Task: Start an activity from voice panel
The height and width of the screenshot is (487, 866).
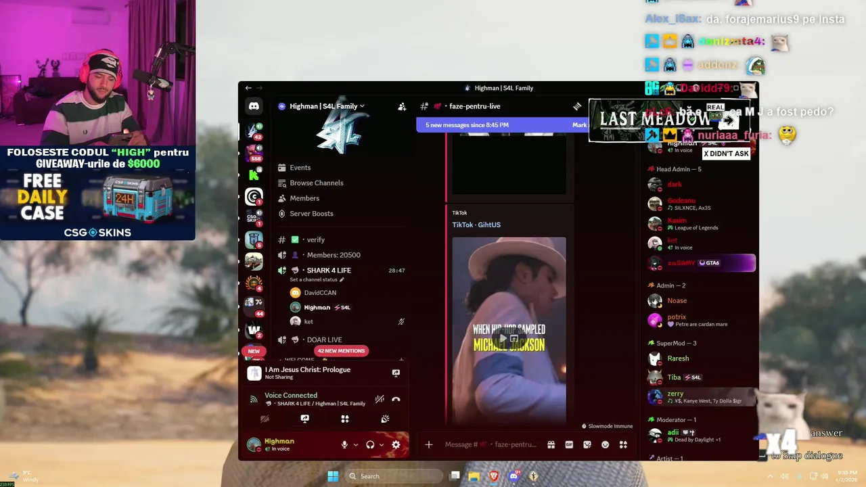Action: tap(345, 419)
